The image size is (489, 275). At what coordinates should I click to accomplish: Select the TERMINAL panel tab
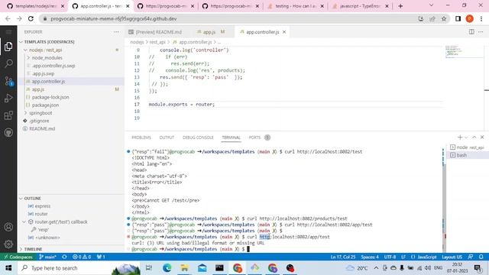[231, 137]
